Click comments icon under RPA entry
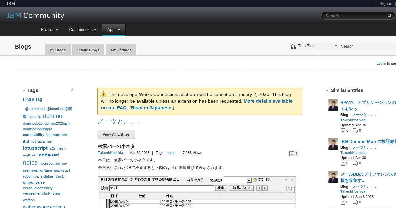396x208 pixels. coord(355,130)
